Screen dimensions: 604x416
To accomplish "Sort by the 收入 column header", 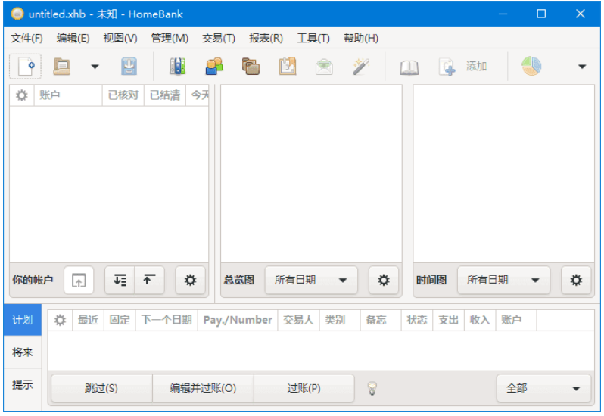I will point(480,320).
